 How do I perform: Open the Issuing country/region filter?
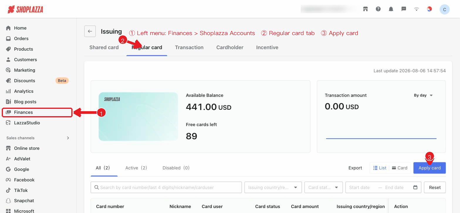tap(273, 188)
